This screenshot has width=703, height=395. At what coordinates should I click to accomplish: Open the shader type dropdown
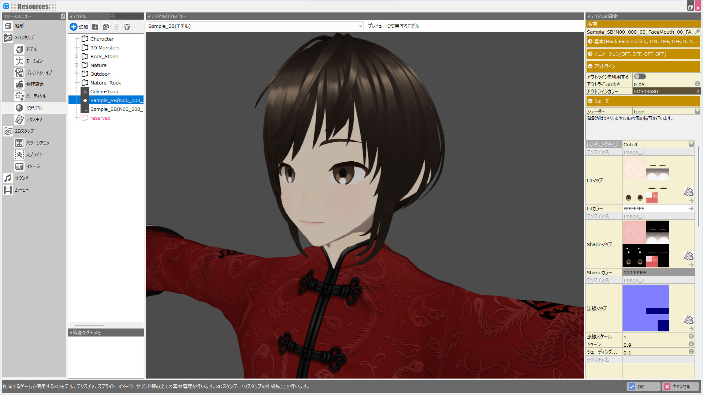point(697,112)
